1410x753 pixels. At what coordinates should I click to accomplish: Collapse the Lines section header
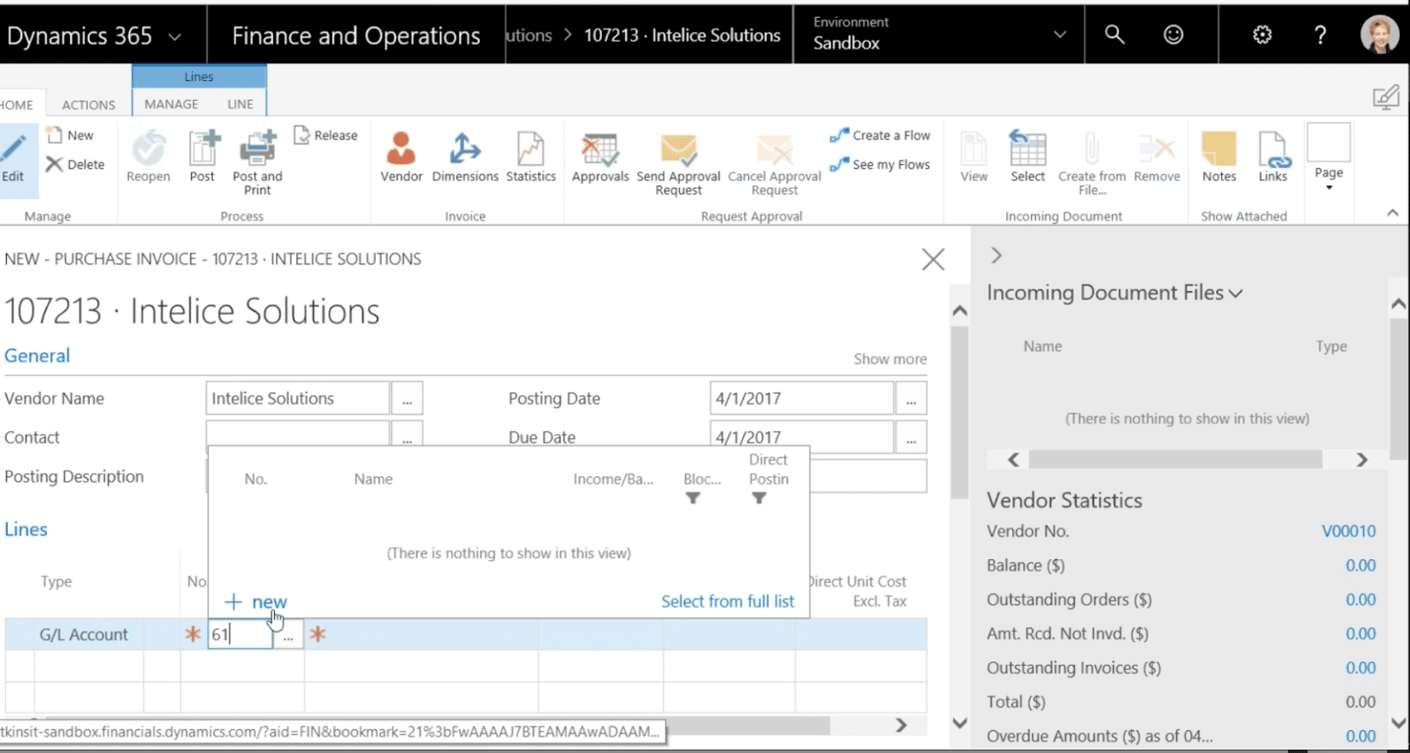(26, 529)
